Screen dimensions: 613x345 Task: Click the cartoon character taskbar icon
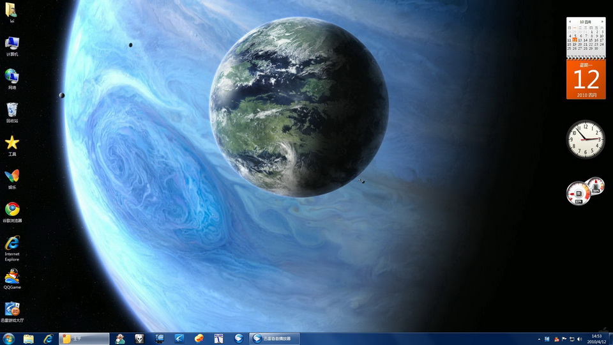[120, 339]
